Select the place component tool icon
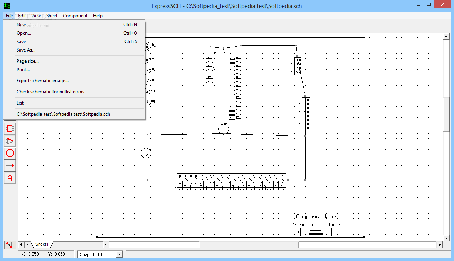This screenshot has height=261, width=454. pyautogui.click(x=10, y=128)
